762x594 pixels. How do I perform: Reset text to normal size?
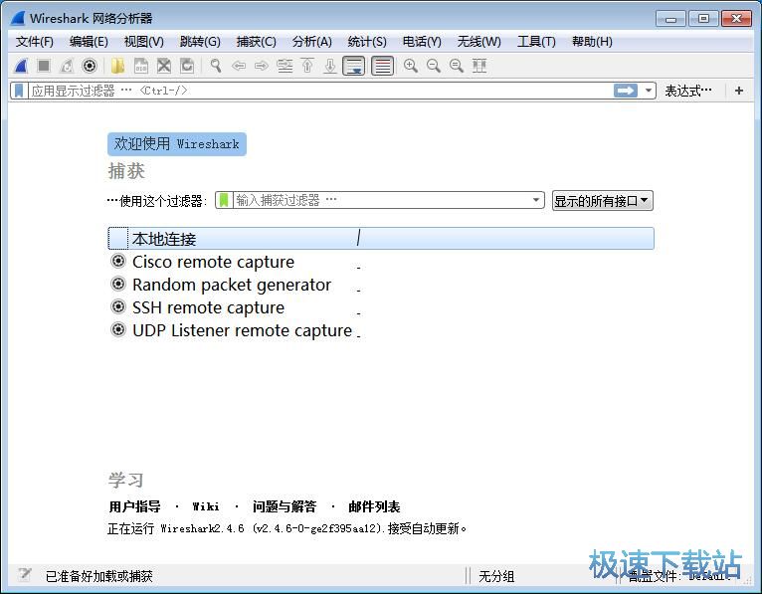(457, 66)
